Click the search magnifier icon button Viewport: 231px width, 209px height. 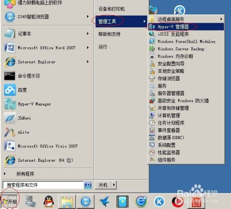click(x=88, y=185)
